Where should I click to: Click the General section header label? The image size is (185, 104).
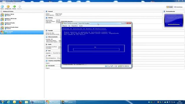50,12
